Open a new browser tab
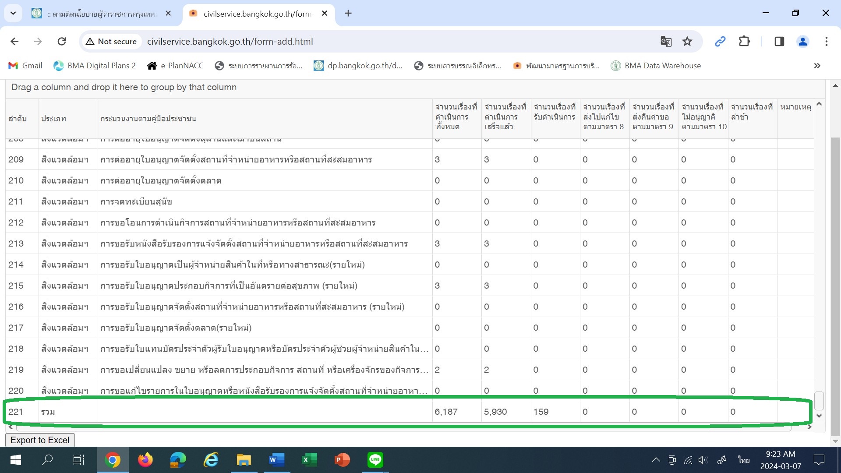Image resolution: width=841 pixels, height=473 pixels. [x=348, y=14]
